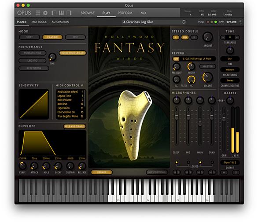The height and width of the screenshot is (223, 258).
Task: Toggle the Release Trails button
Action: pos(75,126)
